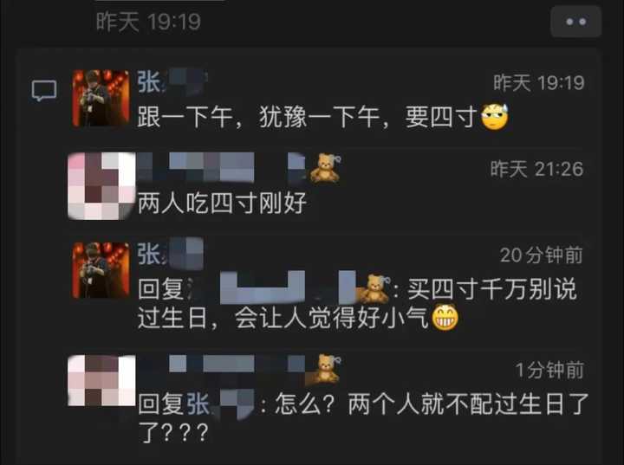Click the blue 张 mention in the last reply
Screen dimensions: 624x465
[198, 404]
